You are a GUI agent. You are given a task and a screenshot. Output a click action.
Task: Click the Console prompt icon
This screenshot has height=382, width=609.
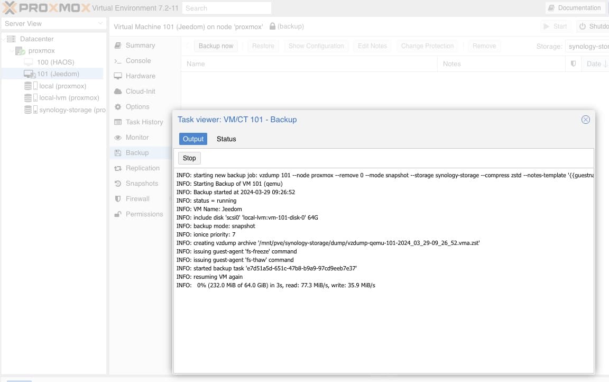click(x=118, y=61)
